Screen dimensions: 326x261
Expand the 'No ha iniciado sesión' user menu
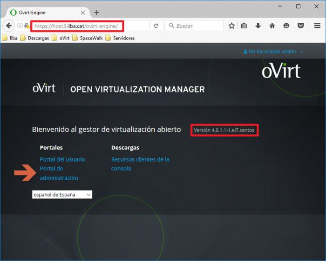click(x=273, y=52)
